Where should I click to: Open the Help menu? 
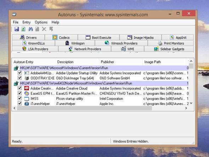55,22
